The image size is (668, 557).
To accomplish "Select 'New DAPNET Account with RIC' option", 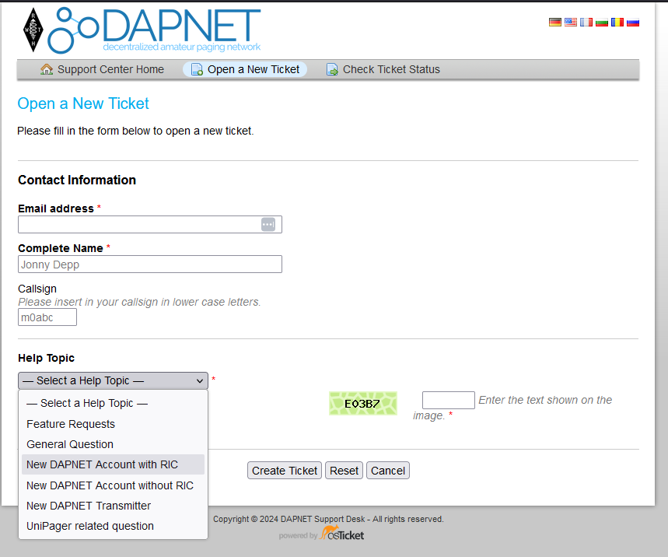I will (102, 464).
